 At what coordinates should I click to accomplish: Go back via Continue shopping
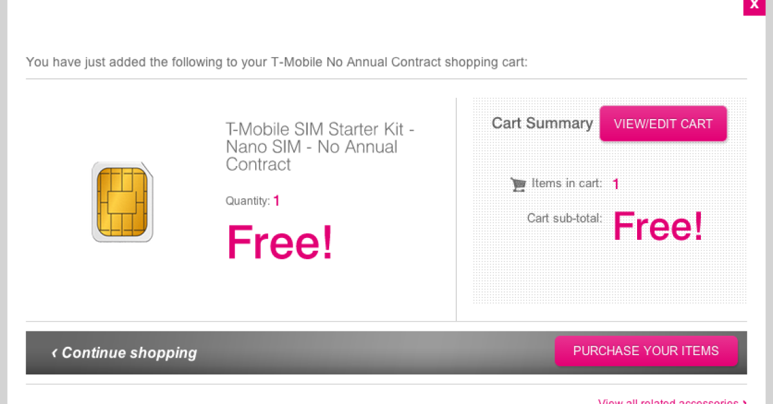[x=129, y=353]
